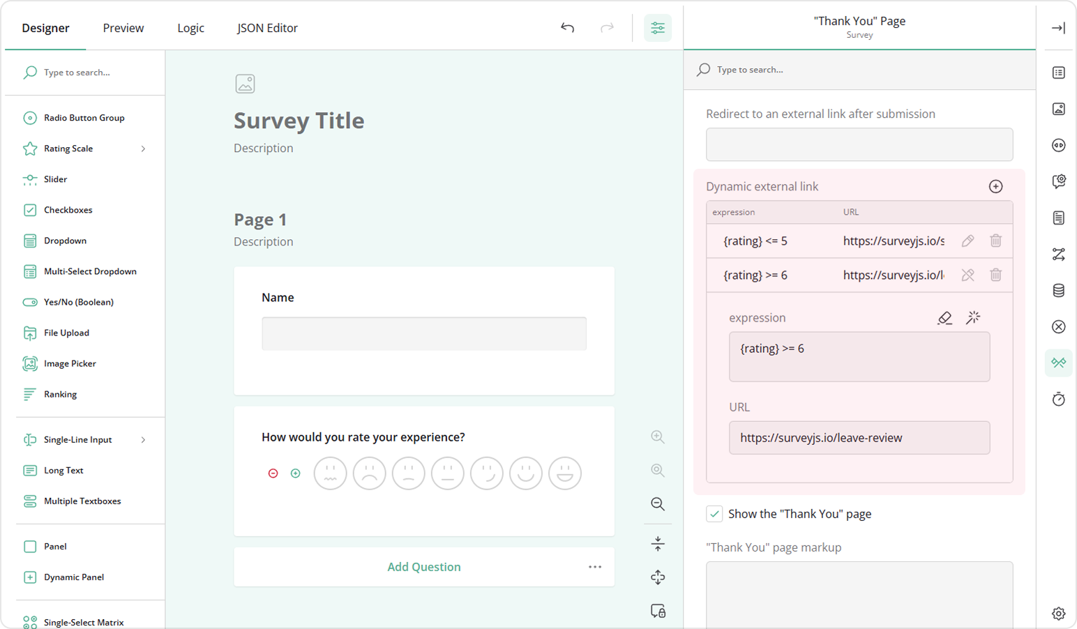Select the Validation category icon

pyautogui.click(x=1058, y=326)
